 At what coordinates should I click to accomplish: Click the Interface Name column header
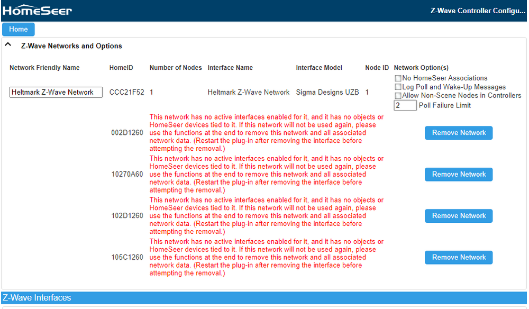[230, 68]
